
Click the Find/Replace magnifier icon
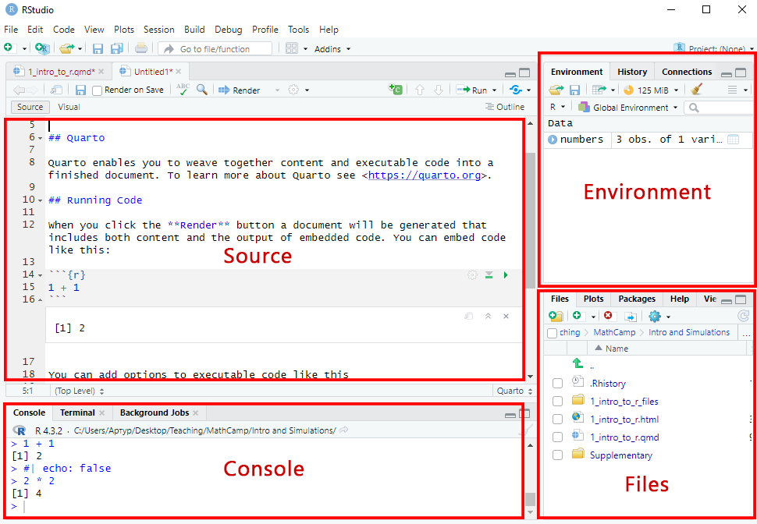(x=202, y=90)
